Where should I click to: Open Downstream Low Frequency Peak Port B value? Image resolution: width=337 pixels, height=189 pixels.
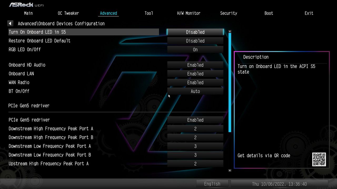point(195,155)
